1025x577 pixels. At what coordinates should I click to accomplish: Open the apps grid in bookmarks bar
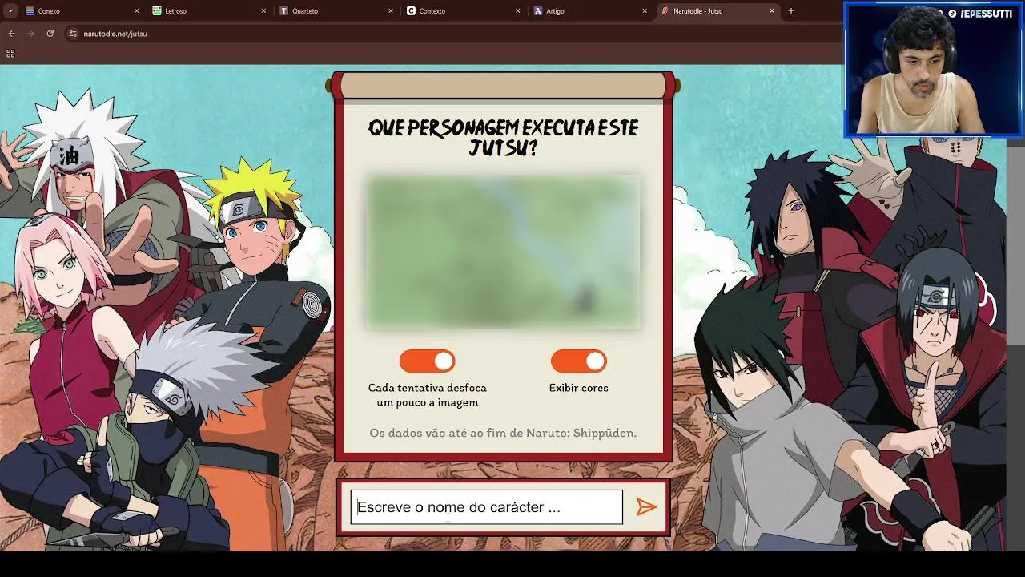coord(10,54)
